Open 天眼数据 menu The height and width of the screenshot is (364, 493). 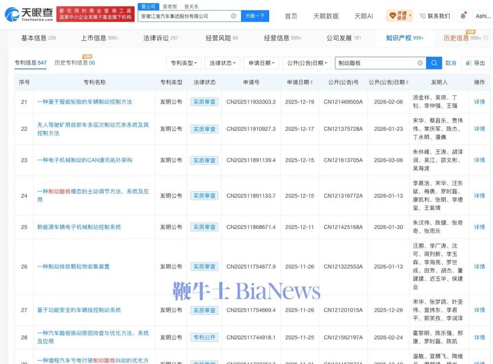pos(326,16)
